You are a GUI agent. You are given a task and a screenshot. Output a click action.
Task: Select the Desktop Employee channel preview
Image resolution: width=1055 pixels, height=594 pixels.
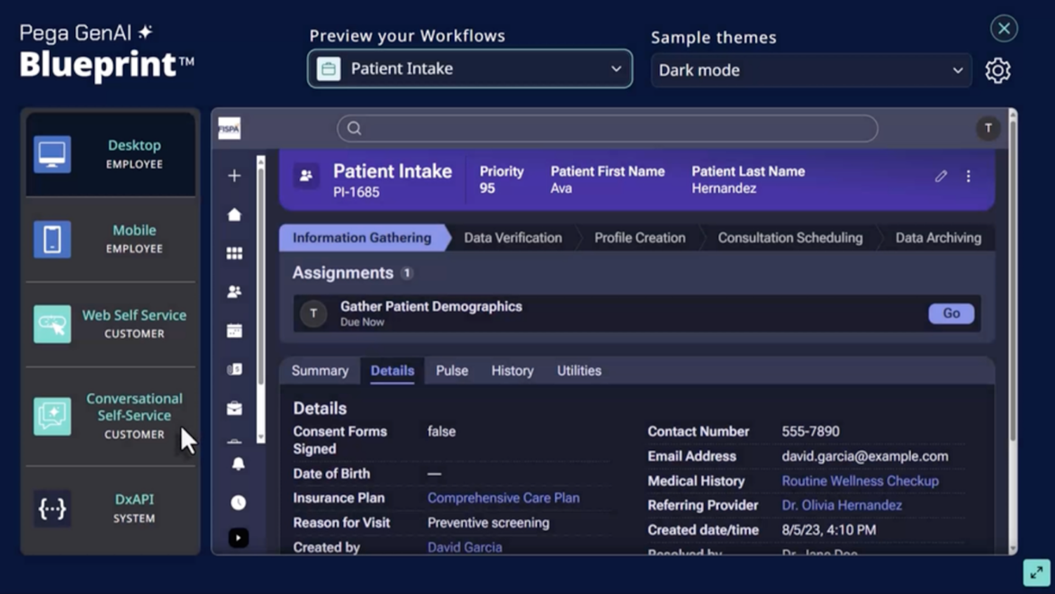click(111, 154)
